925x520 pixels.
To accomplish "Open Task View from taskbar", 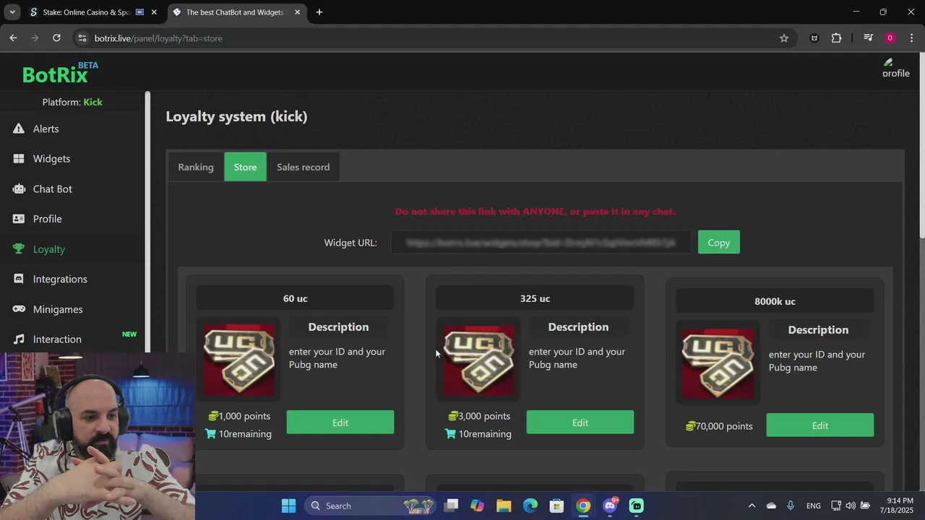I will (x=451, y=506).
